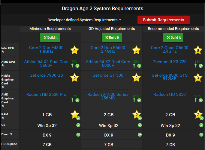Click star rating 6 beside Core 2 Quad Q6600

pos(198,50)
